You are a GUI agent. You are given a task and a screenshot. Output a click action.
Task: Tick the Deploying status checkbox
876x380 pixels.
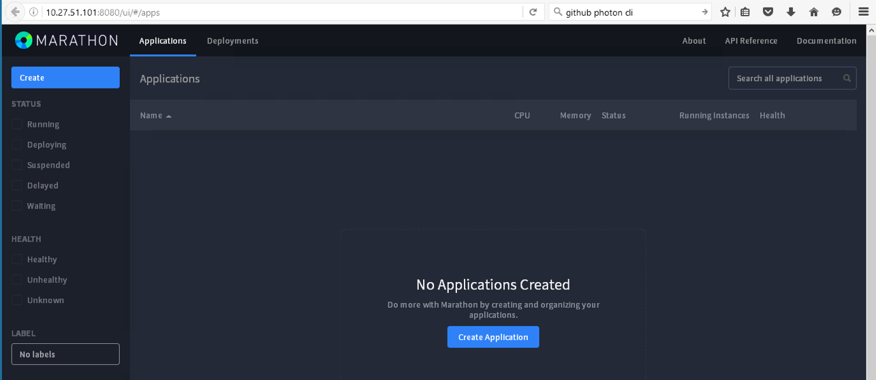click(x=17, y=145)
